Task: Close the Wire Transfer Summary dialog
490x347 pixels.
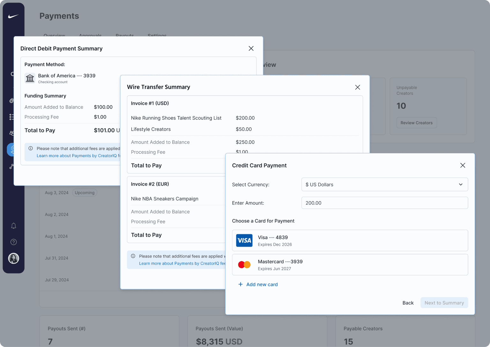Action: pyautogui.click(x=358, y=87)
